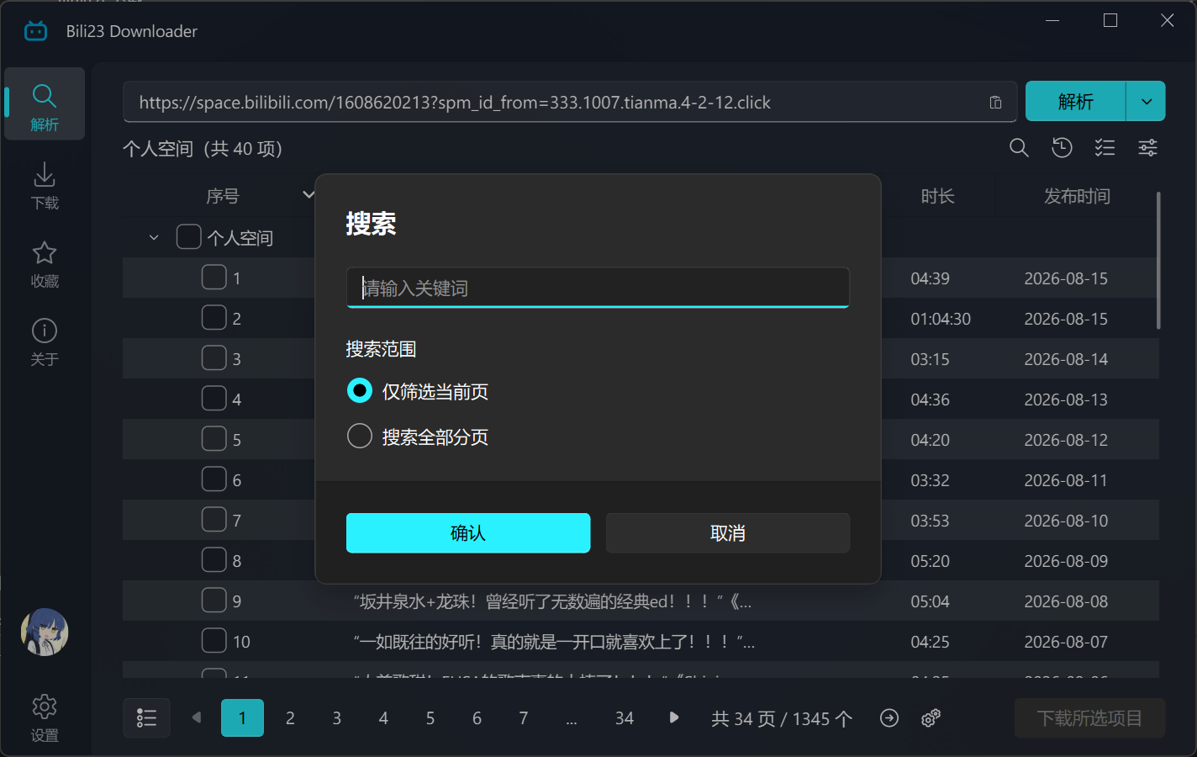Go to previous page with left arrow
The height and width of the screenshot is (757, 1197).
[197, 717]
